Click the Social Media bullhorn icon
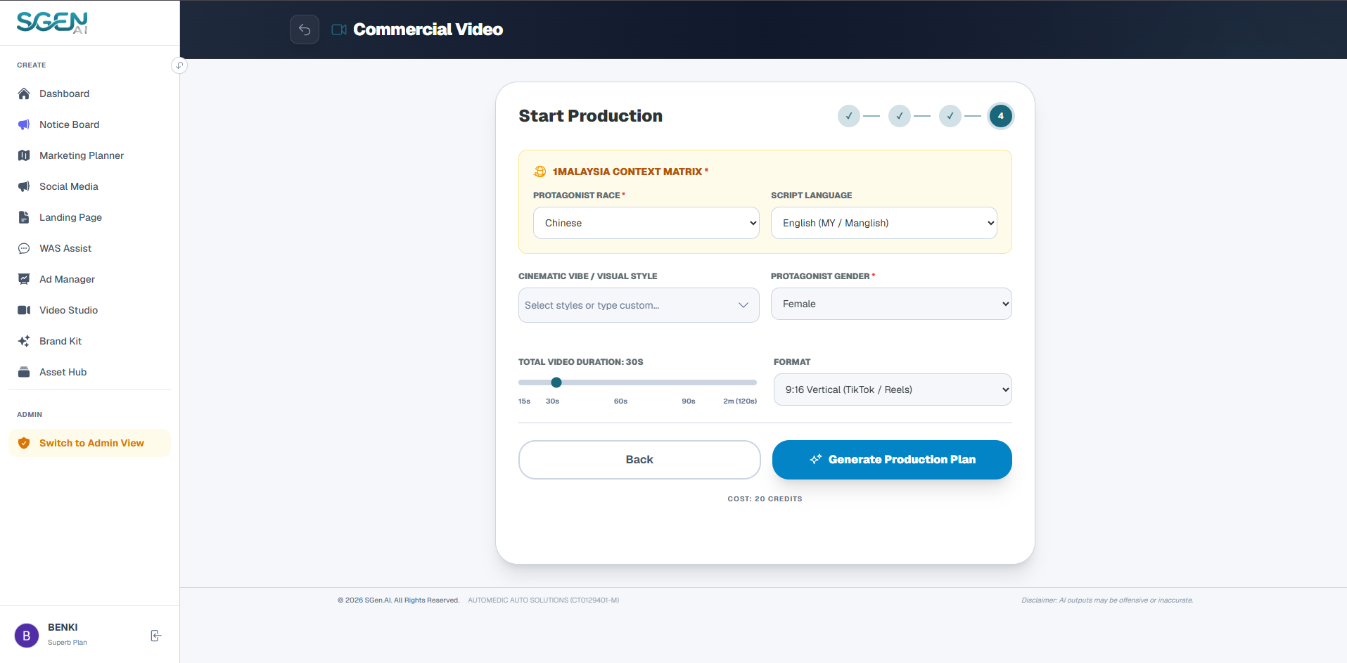 click(x=24, y=186)
